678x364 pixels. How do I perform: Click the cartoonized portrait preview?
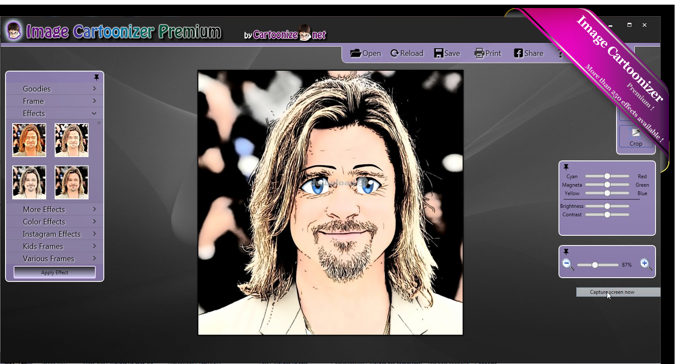click(331, 203)
